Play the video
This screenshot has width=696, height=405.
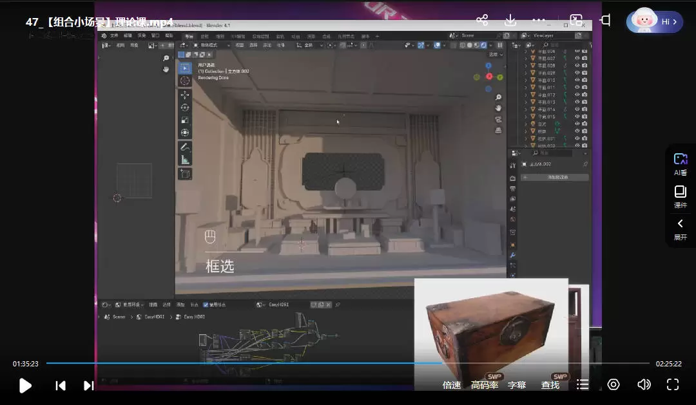coord(25,386)
